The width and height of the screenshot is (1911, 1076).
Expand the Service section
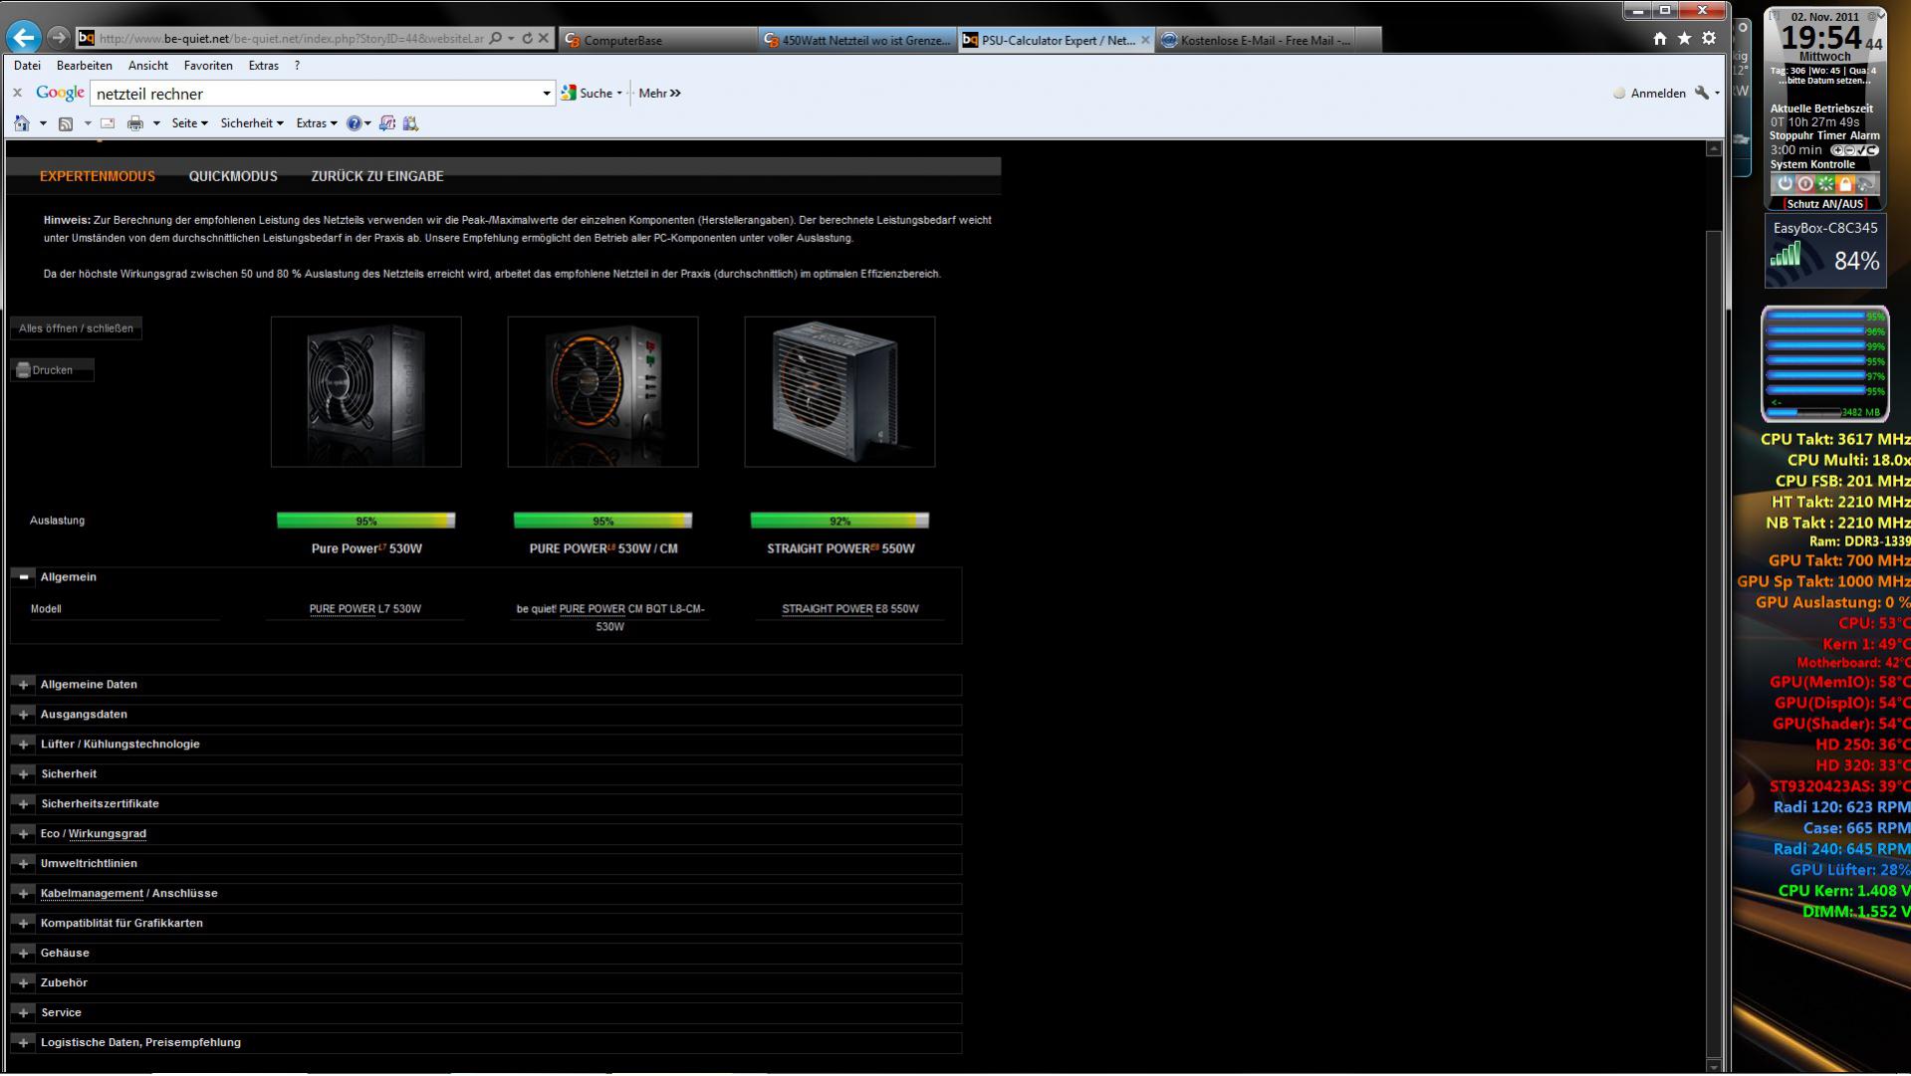click(24, 1013)
